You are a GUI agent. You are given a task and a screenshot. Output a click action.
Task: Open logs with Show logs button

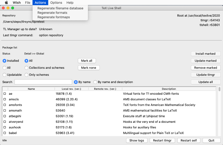pyautogui.click(x=137, y=140)
